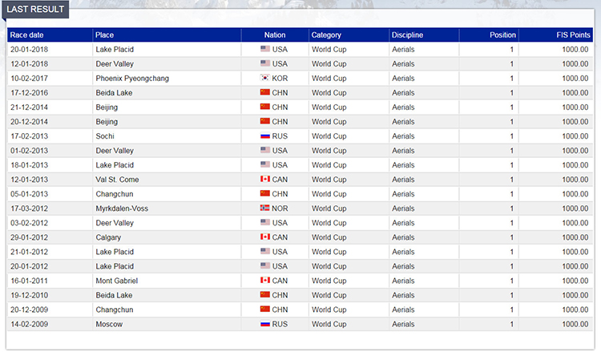Click the South Korea flag in the Pyeongchang row
Screen dimensions: 601x352
[264, 79]
